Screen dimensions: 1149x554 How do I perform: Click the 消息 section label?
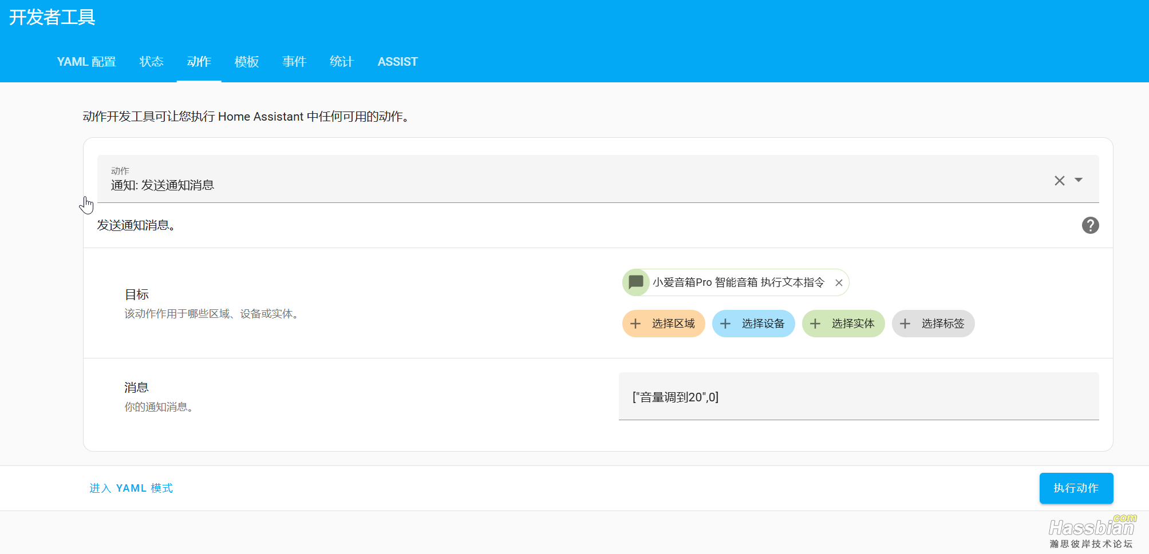pos(137,388)
